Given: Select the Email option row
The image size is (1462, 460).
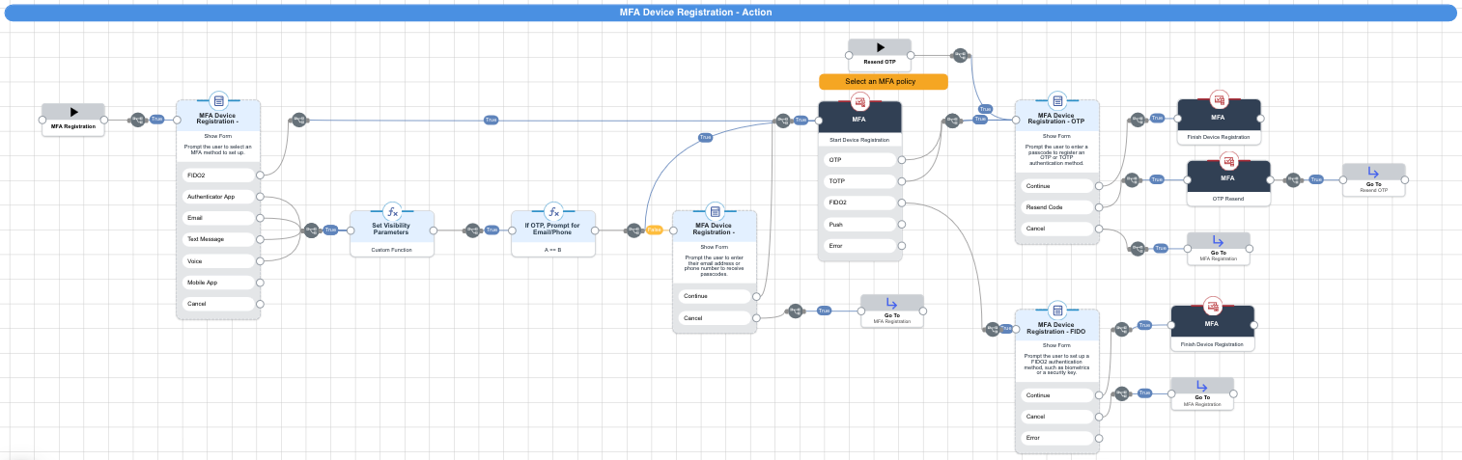Looking at the screenshot, I should pos(218,218).
